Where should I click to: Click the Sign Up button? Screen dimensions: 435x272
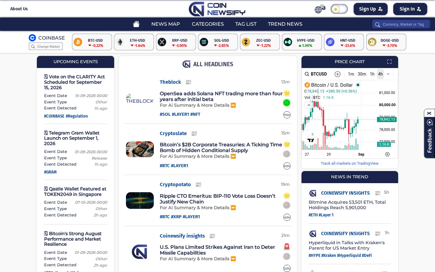pos(371,9)
